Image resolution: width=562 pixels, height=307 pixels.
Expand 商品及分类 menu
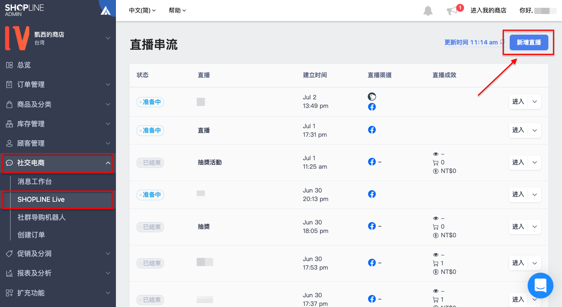pos(58,104)
